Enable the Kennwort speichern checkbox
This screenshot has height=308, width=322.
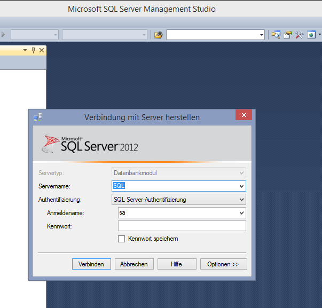click(x=121, y=239)
